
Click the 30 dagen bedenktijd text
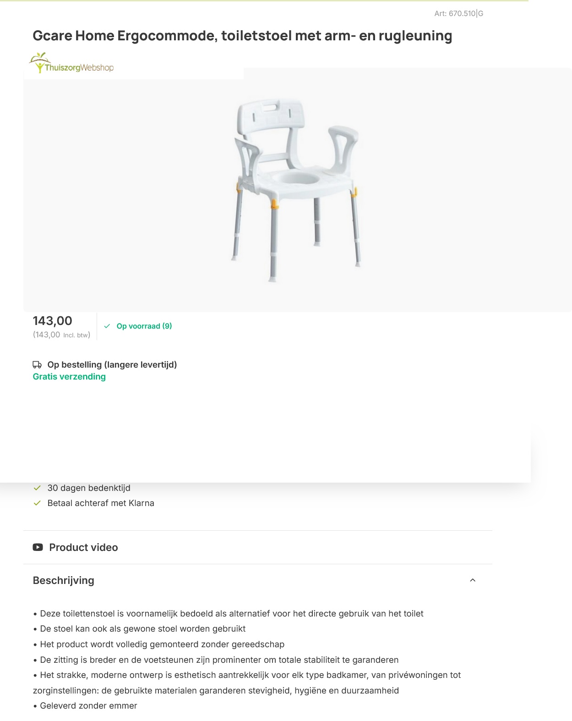(89, 488)
